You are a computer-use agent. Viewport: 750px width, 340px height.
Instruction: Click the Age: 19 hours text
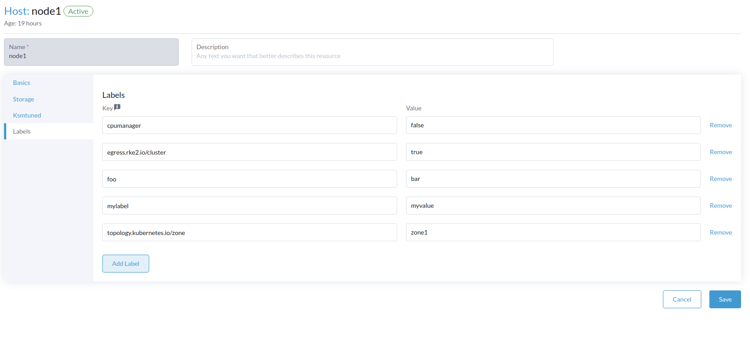pyautogui.click(x=23, y=23)
